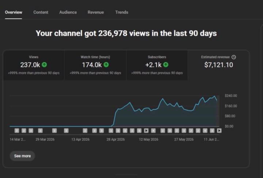263x178 pixels.
Task: Select the Trends tab
Action: coord(122,12)
